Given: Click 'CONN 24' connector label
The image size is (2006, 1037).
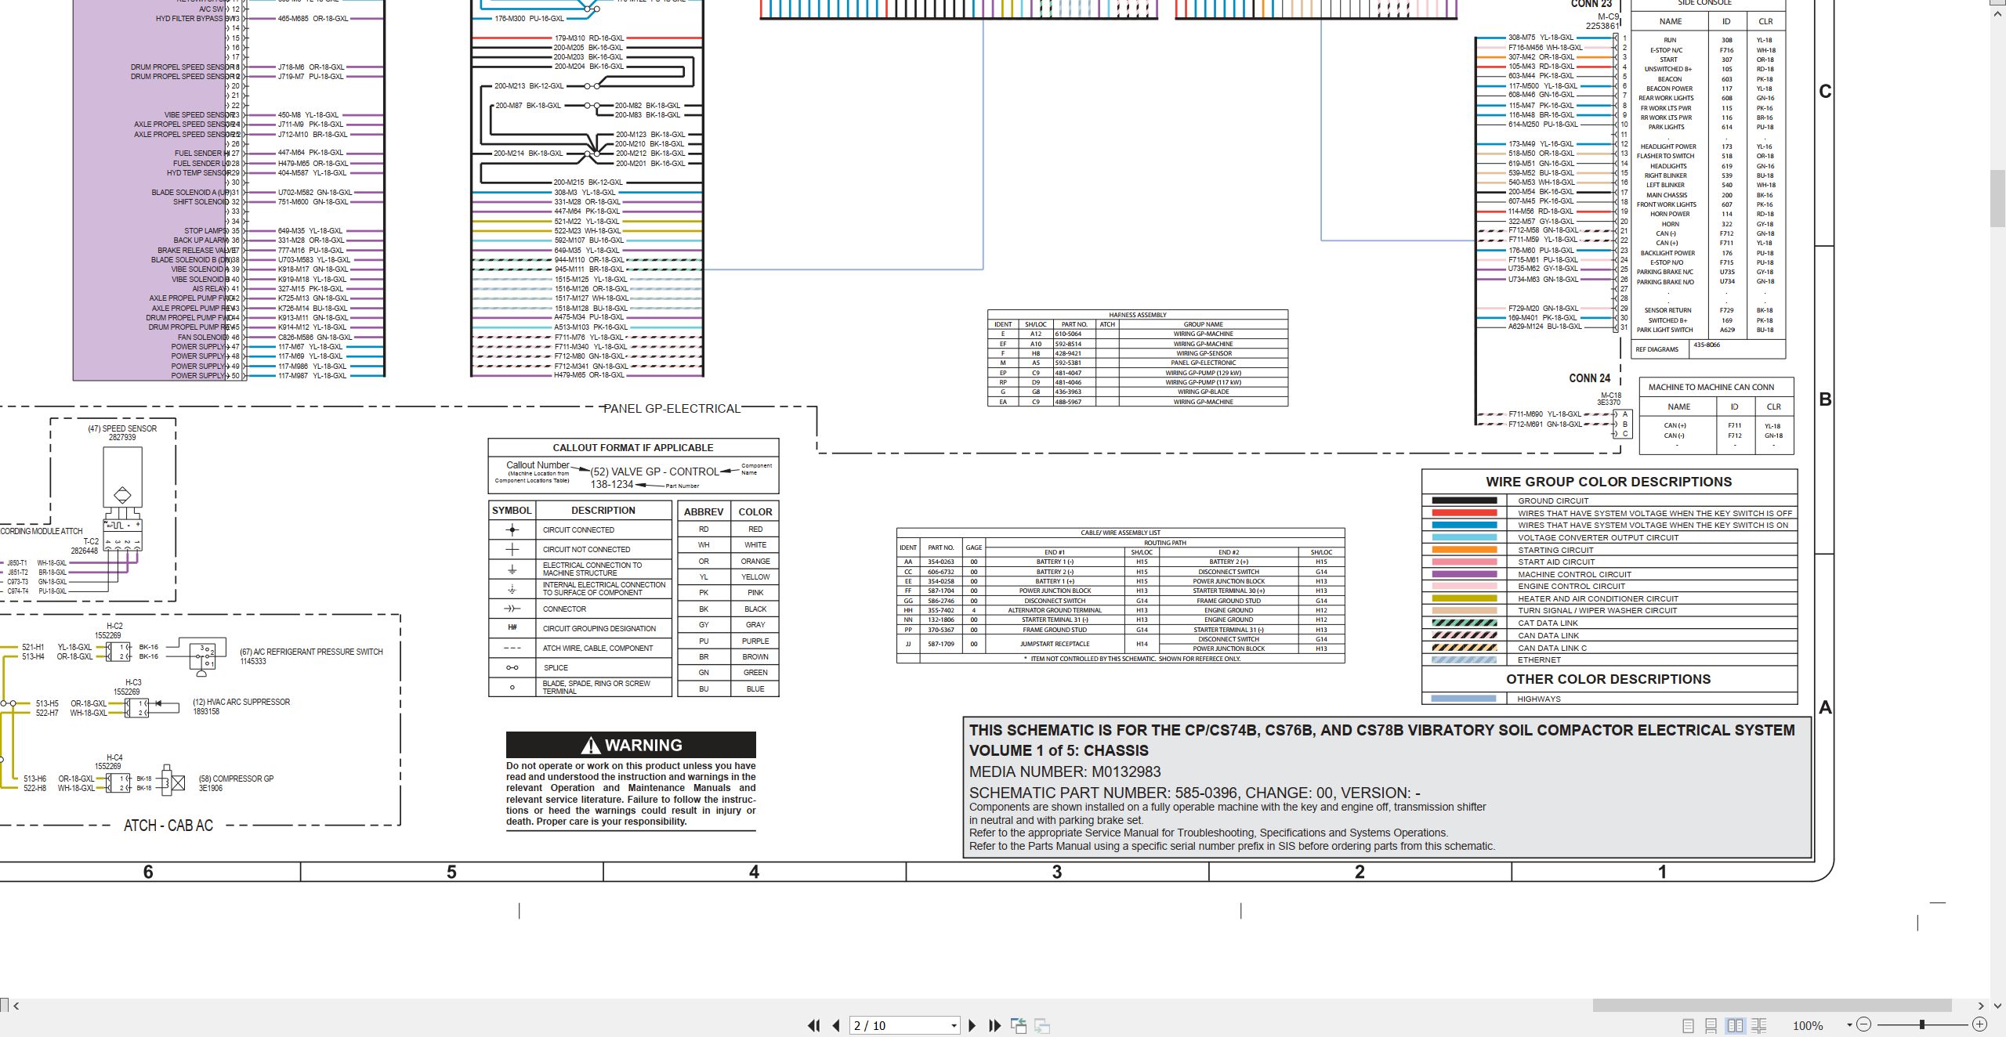Looking at the screenshot, I should coord(1589,378).
